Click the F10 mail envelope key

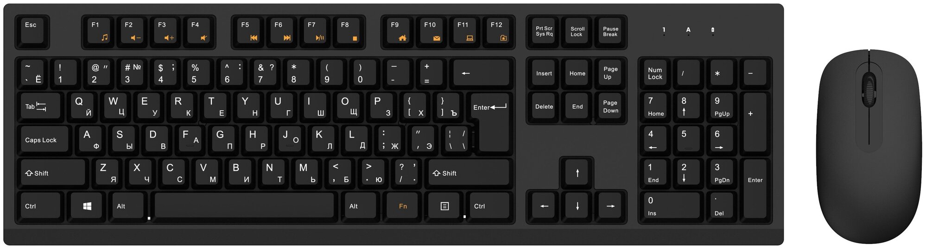coord(432,31)
